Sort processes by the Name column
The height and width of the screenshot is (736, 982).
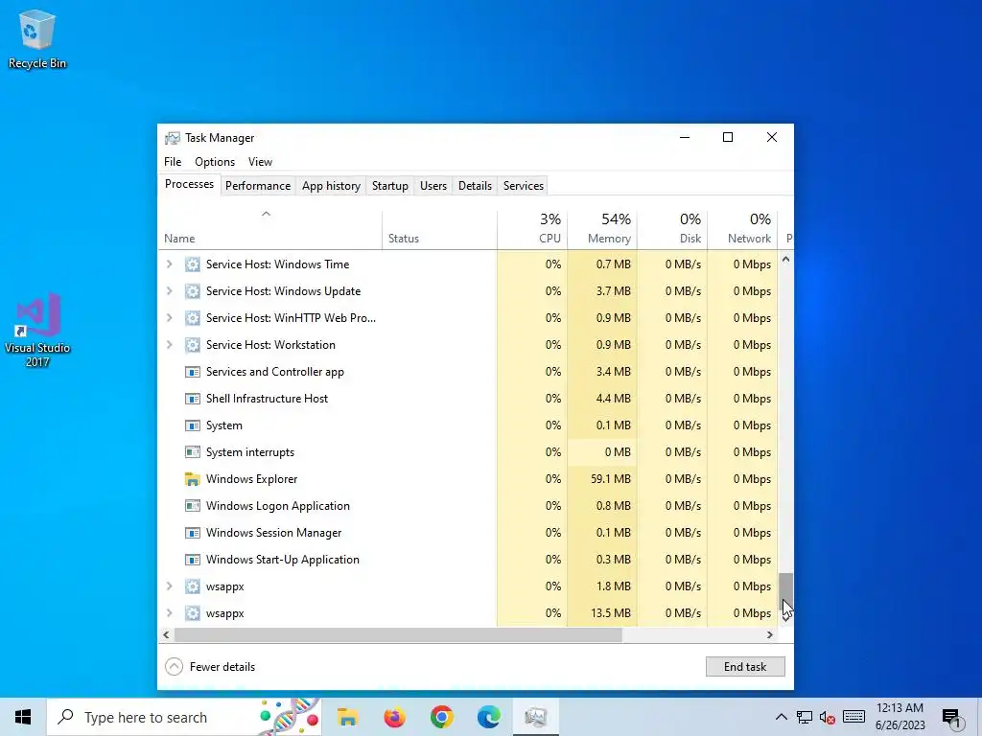[x=269, y=229]
